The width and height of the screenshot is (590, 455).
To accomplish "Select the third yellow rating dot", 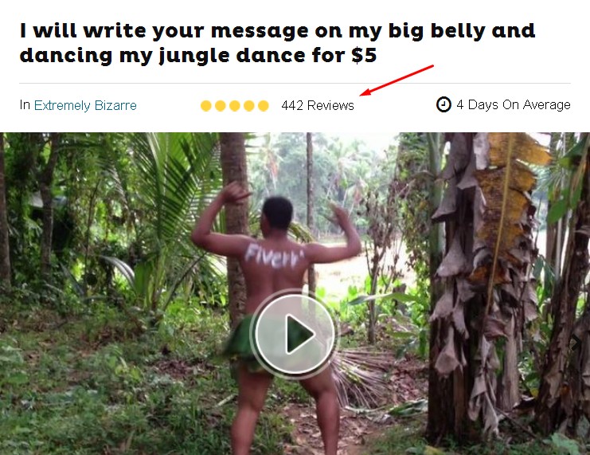I will click(x=234, y=106).
